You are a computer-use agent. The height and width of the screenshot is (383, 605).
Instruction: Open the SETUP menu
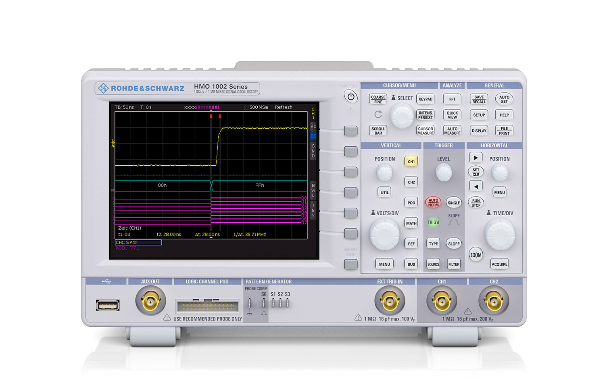coord(479,115)
